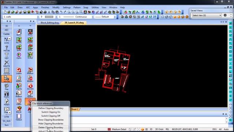Open the Files folder tool

click(x=7, y=87)
